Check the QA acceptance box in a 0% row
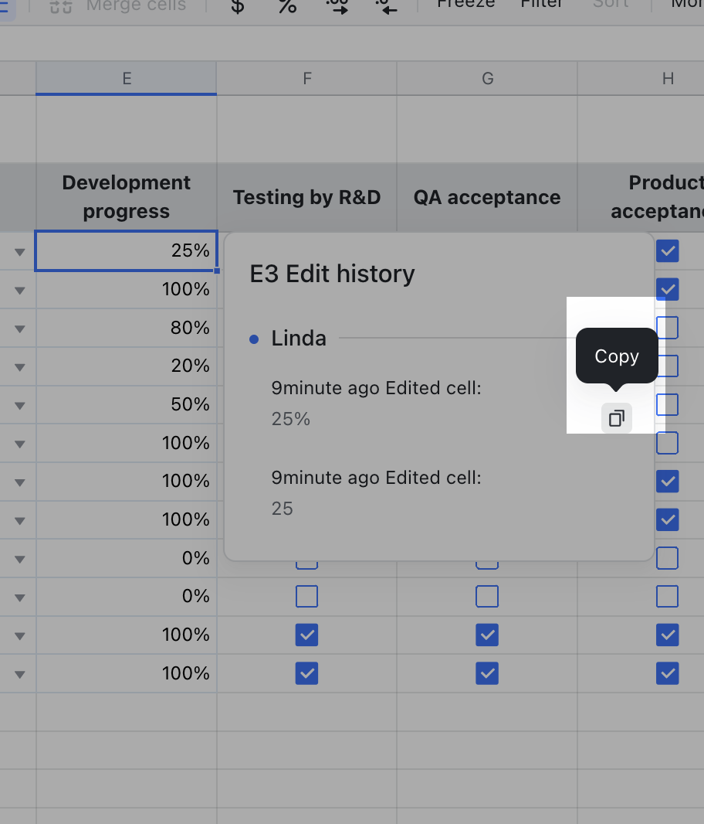The image size is (704, 824). [x=487, y=596]
